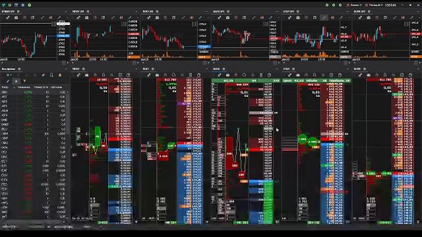This screenshot has width=422, height=237.
Task: Click the floppy save icon in the second order book toolbar
Action: pyautogui.click(x=120, y=75)
